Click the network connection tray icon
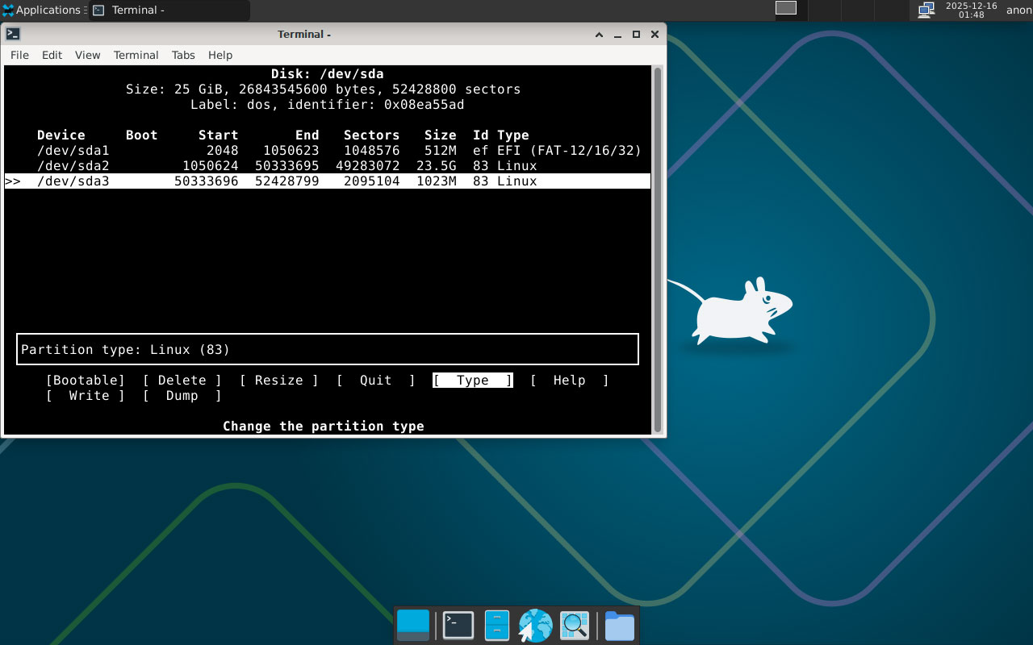1033x645 pixels. point(926,10)
